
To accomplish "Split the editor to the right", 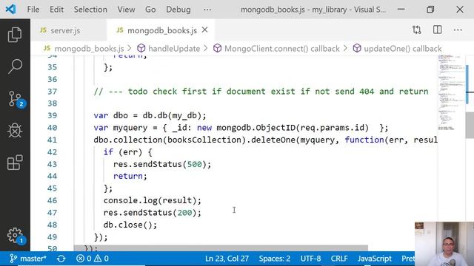I will tap(438, 30).
